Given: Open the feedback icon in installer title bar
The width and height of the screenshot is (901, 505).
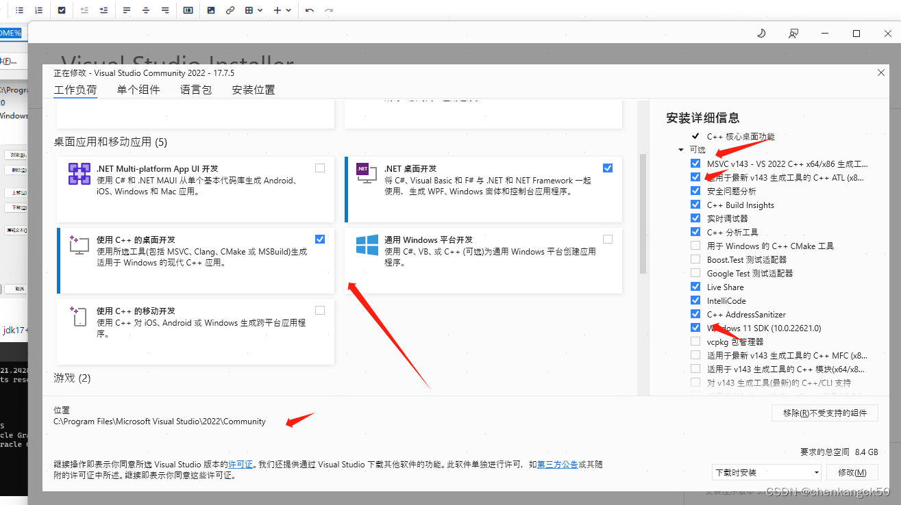Looking at the screenshot, I should (793, 34).
